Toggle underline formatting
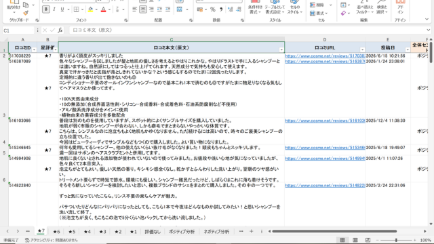This screenshot has height=244, width=434. (62, 9)
